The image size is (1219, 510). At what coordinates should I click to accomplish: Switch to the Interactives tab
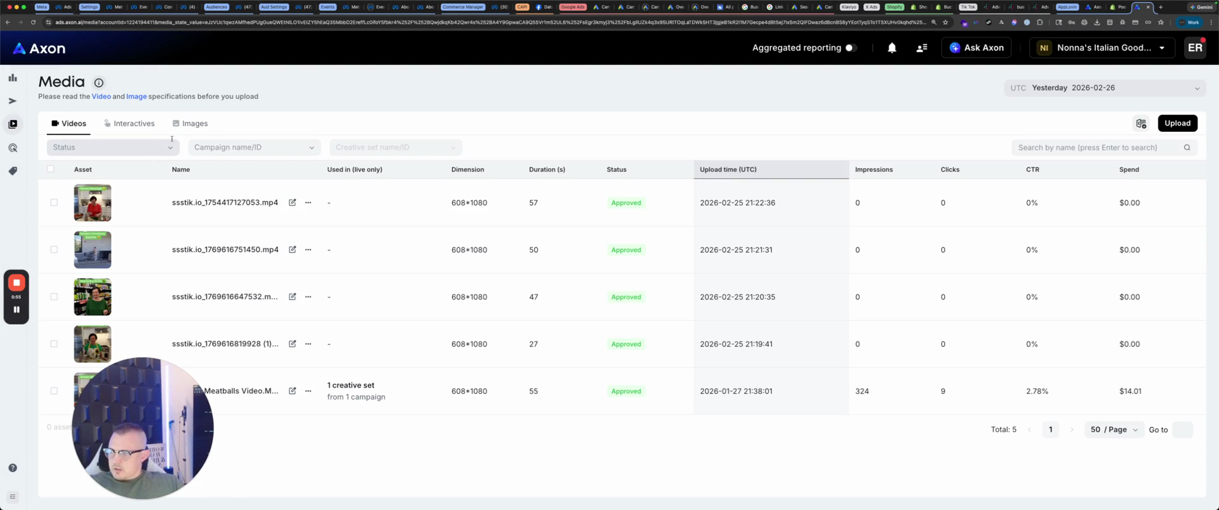point(130,123)
